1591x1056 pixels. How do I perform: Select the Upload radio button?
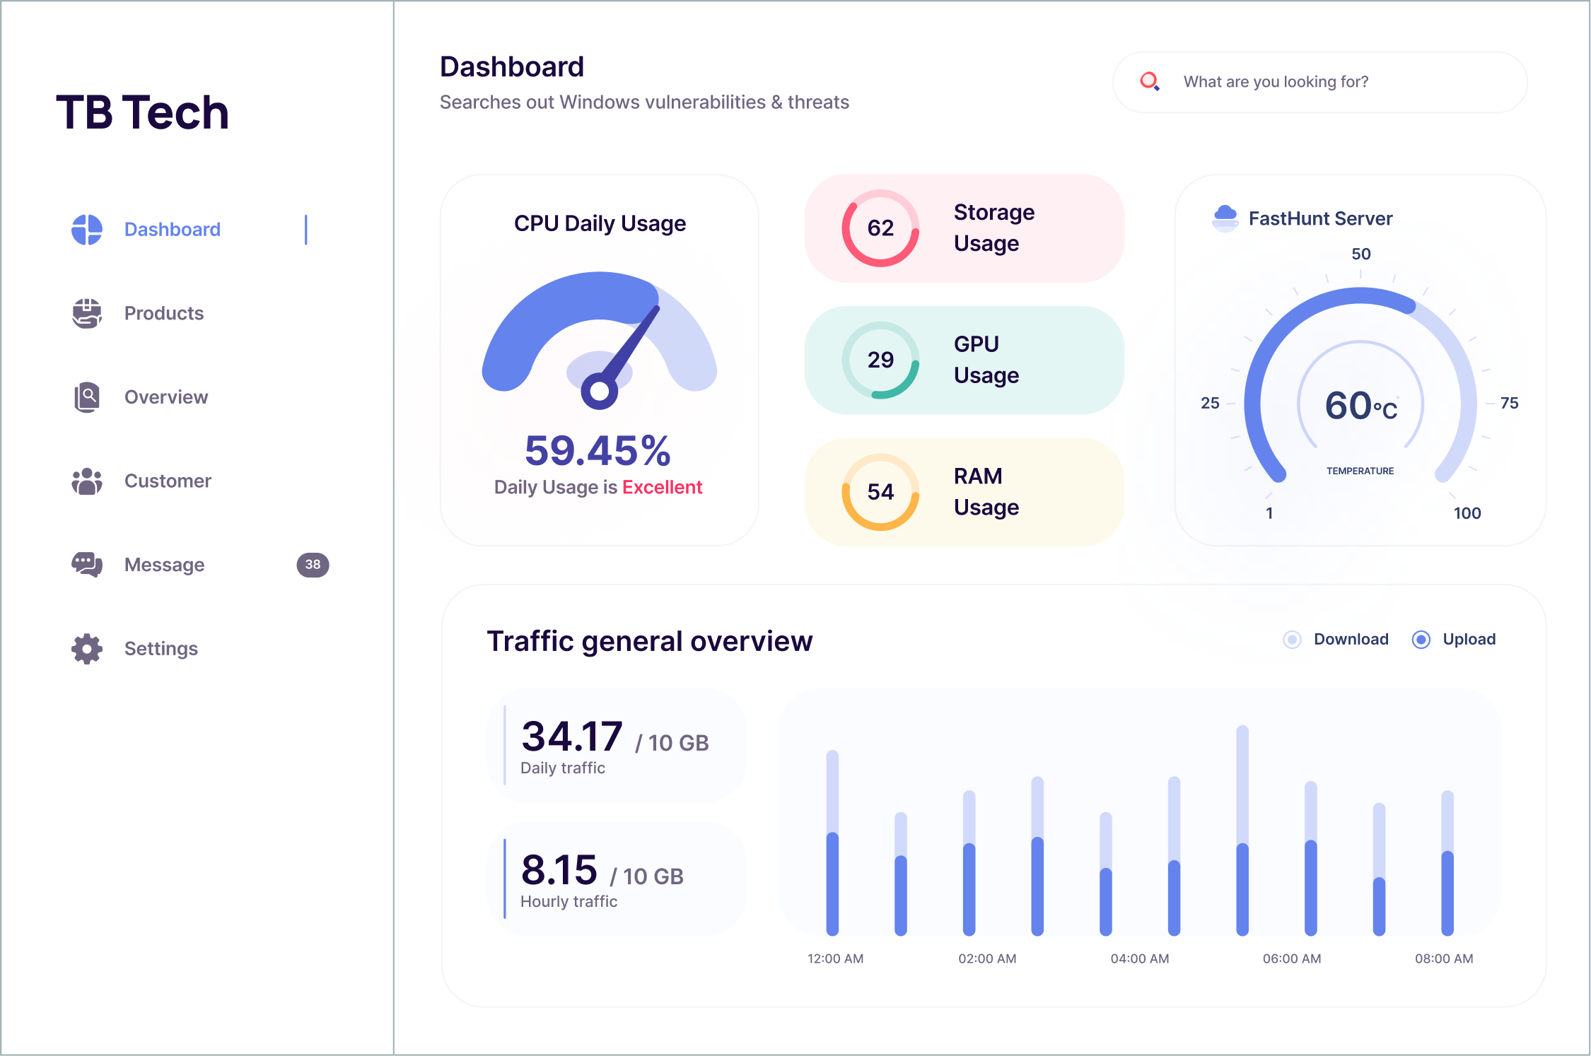tap(1421, 640)
